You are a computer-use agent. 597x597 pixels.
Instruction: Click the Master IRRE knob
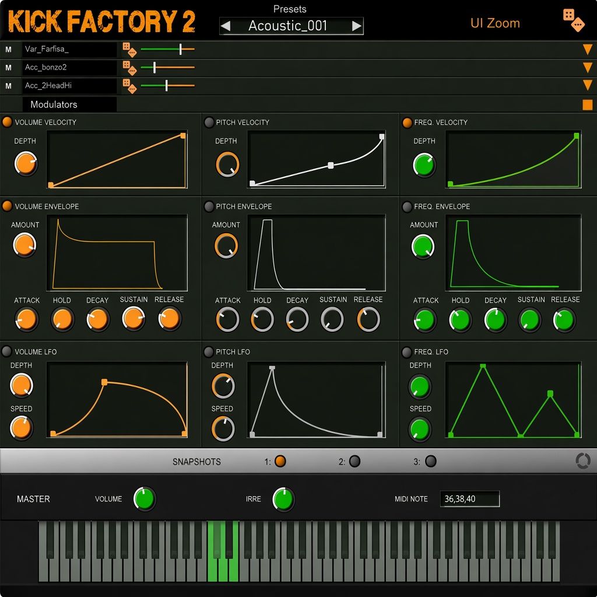click(x=284, y=499)
